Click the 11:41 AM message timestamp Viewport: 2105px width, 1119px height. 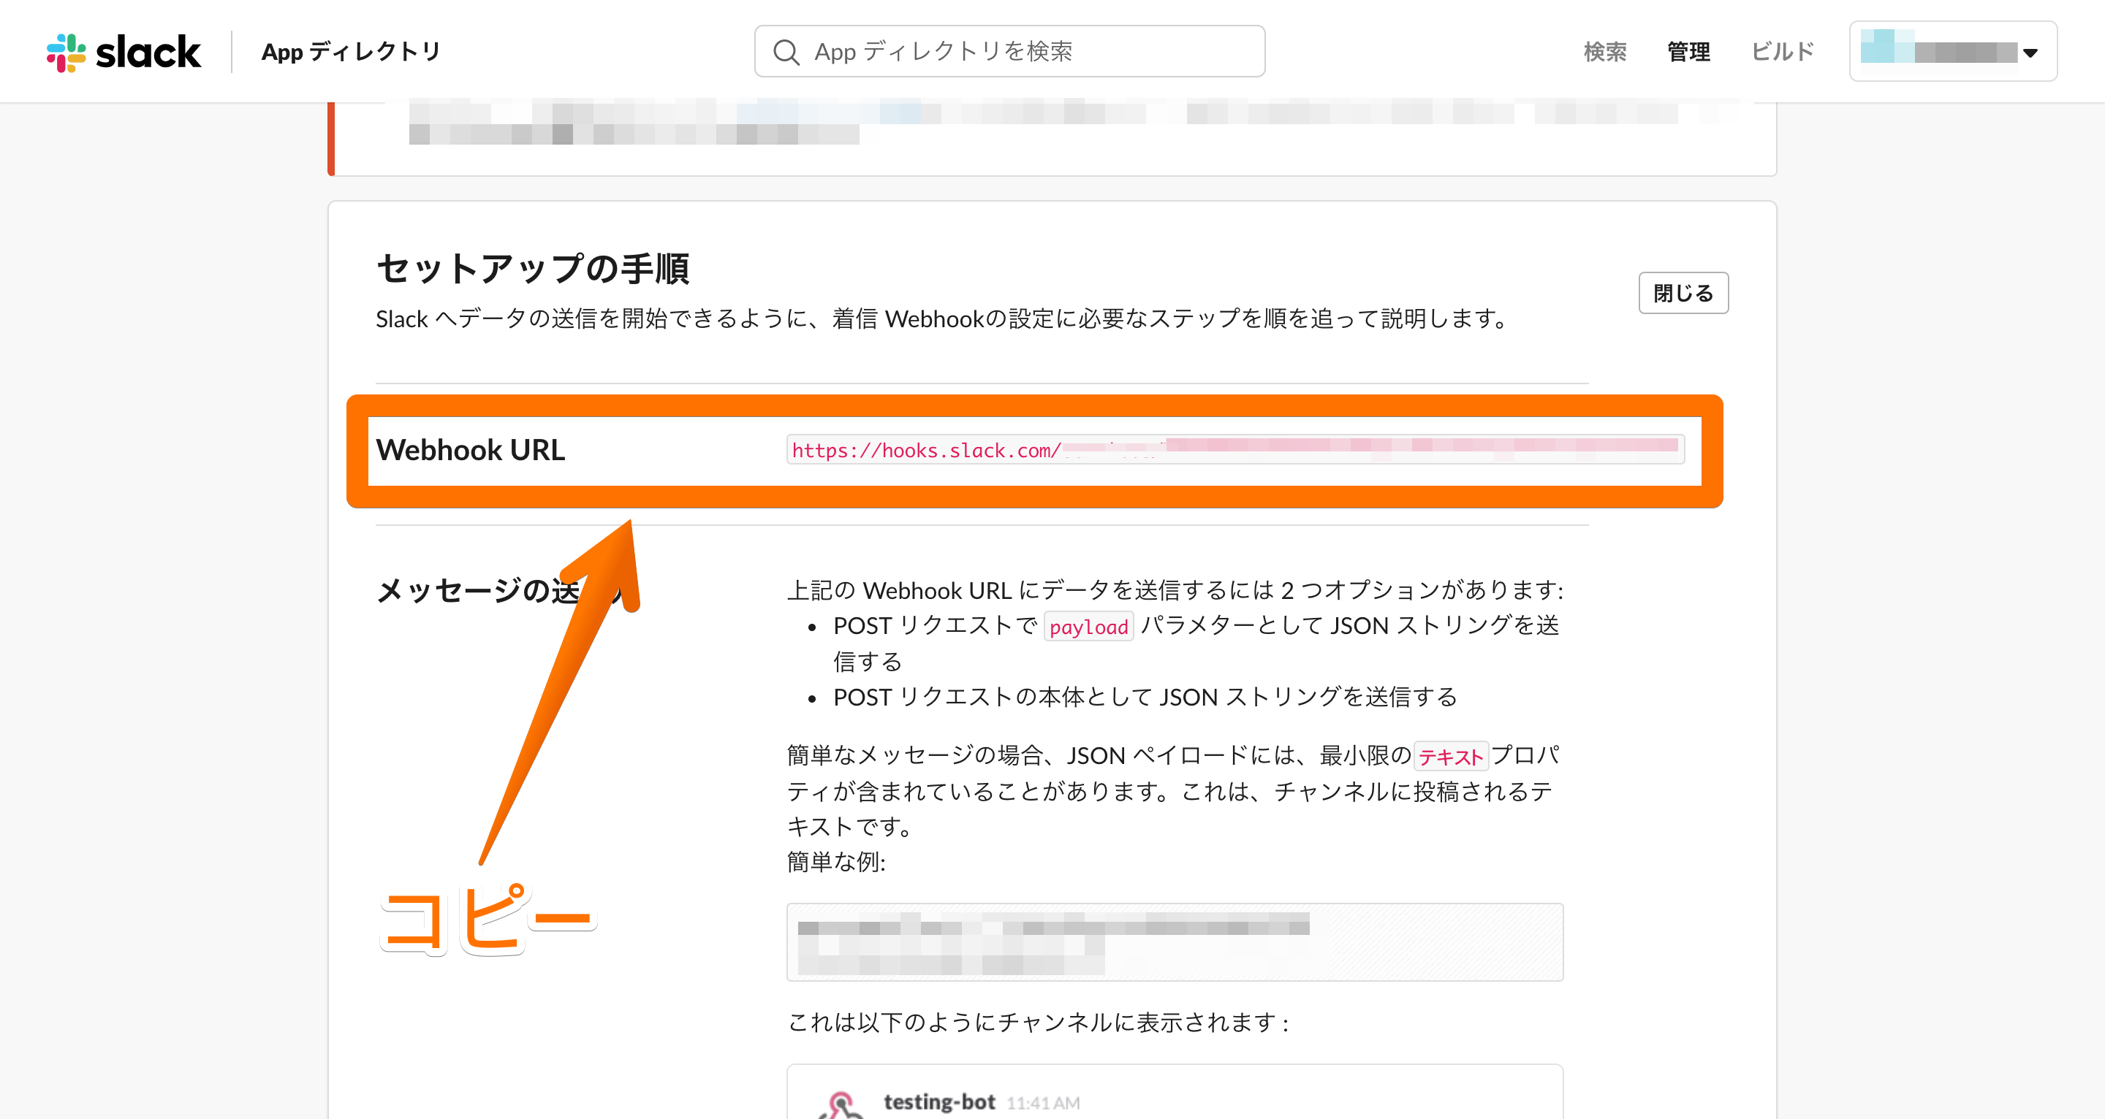pyautogui.click(x=1043, y=1104)
